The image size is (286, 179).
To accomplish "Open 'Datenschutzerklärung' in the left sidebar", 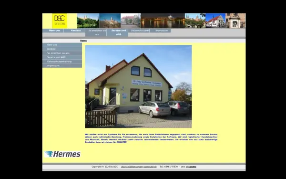I will pyautogui.click(x=62, y=62).
